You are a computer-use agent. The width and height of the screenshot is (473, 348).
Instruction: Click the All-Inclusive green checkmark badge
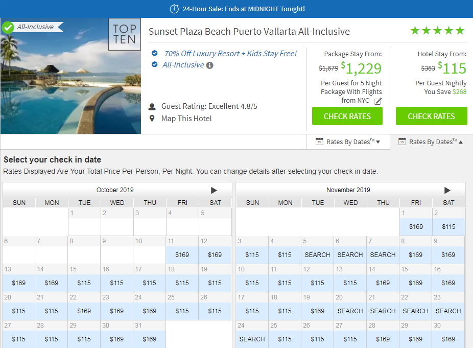tap(8, 28)
